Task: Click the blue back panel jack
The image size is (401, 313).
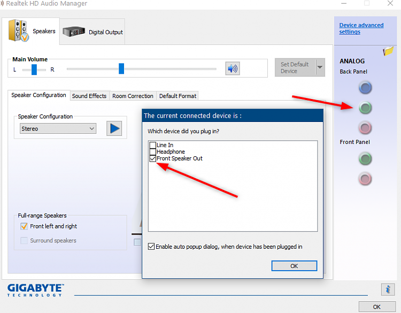Action: [x=365, y=88]
